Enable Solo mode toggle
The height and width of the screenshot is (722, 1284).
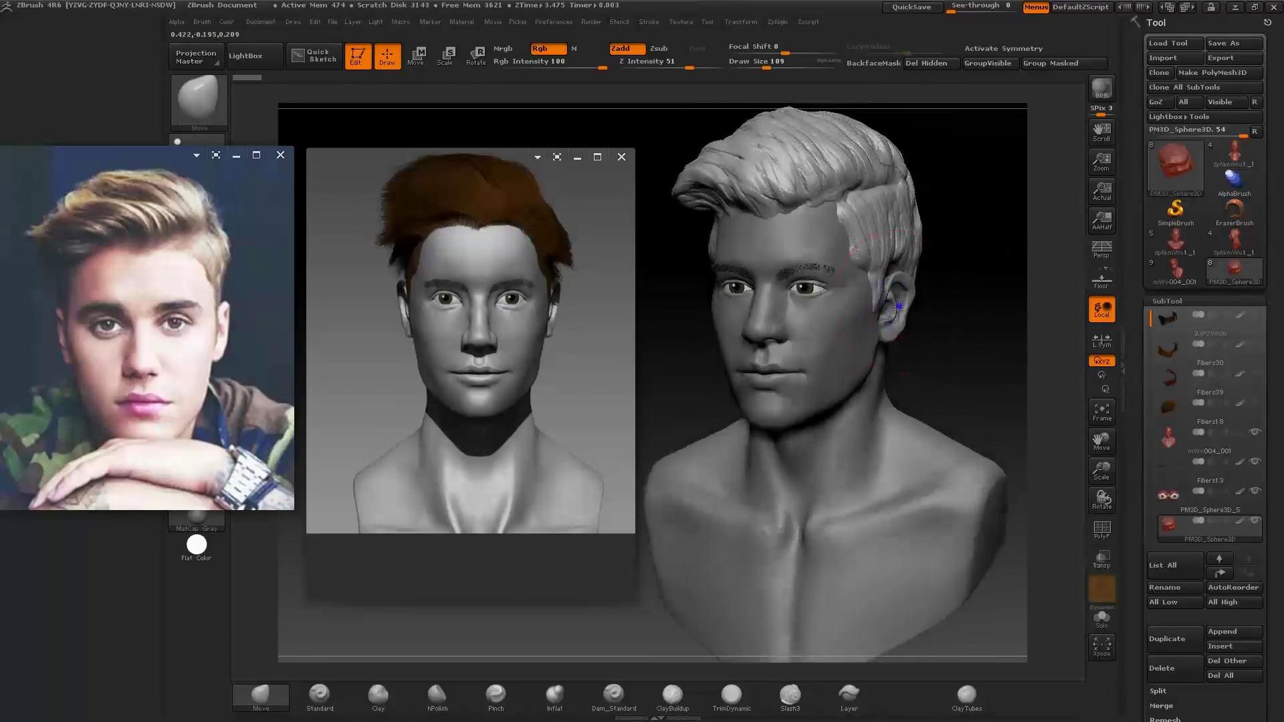click(x=1101, y=618)
